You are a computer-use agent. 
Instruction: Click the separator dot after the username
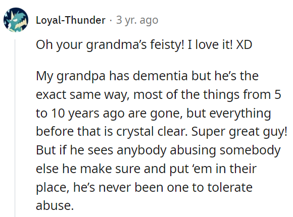click(x=111, y=20)
